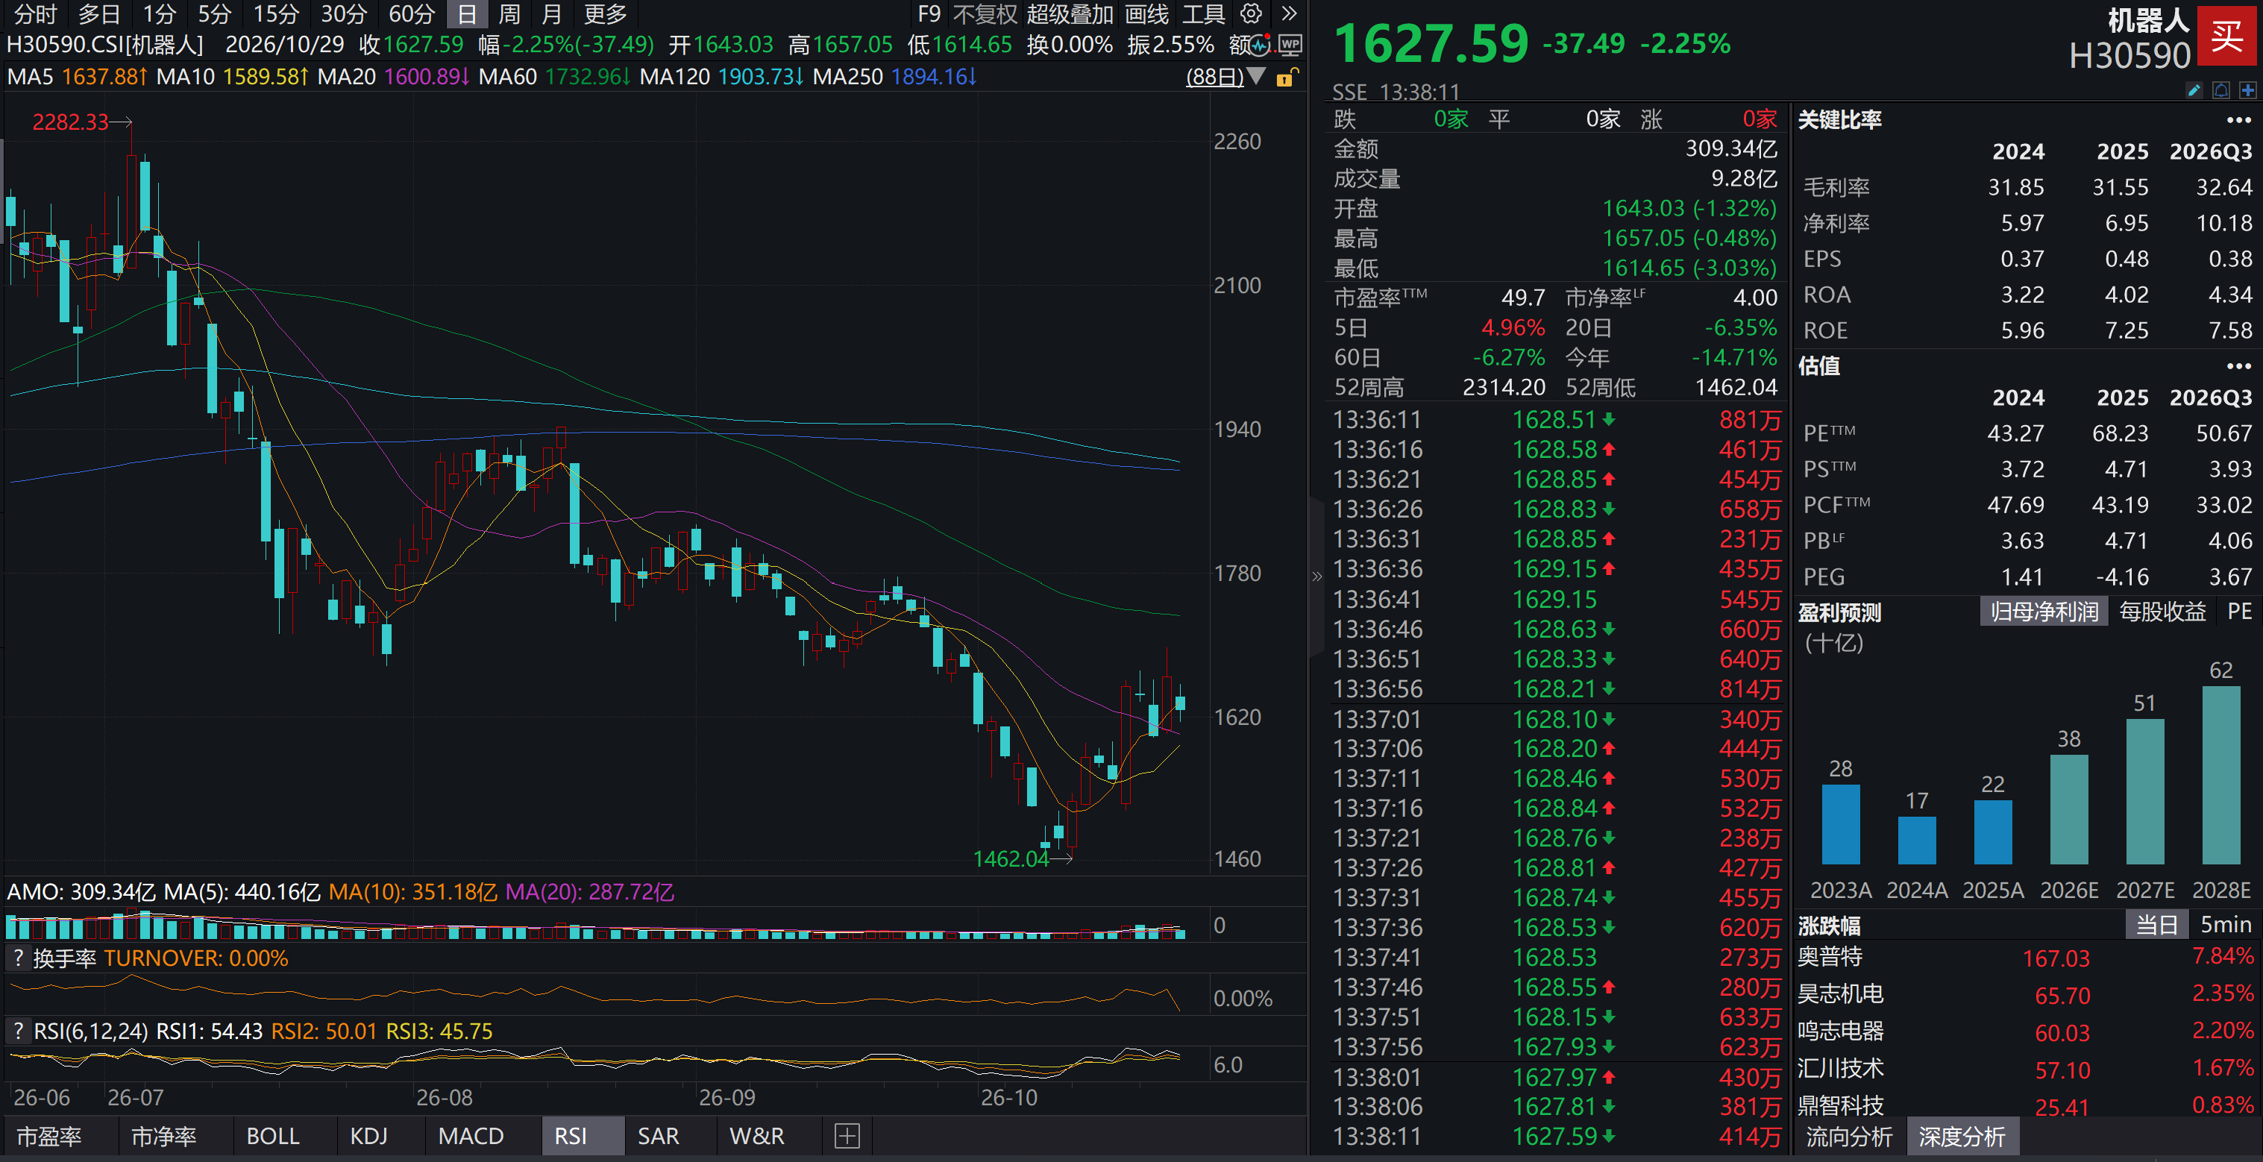
Task: Select 归母净利润 forecast toggle
Action: tap(2044, 612)
